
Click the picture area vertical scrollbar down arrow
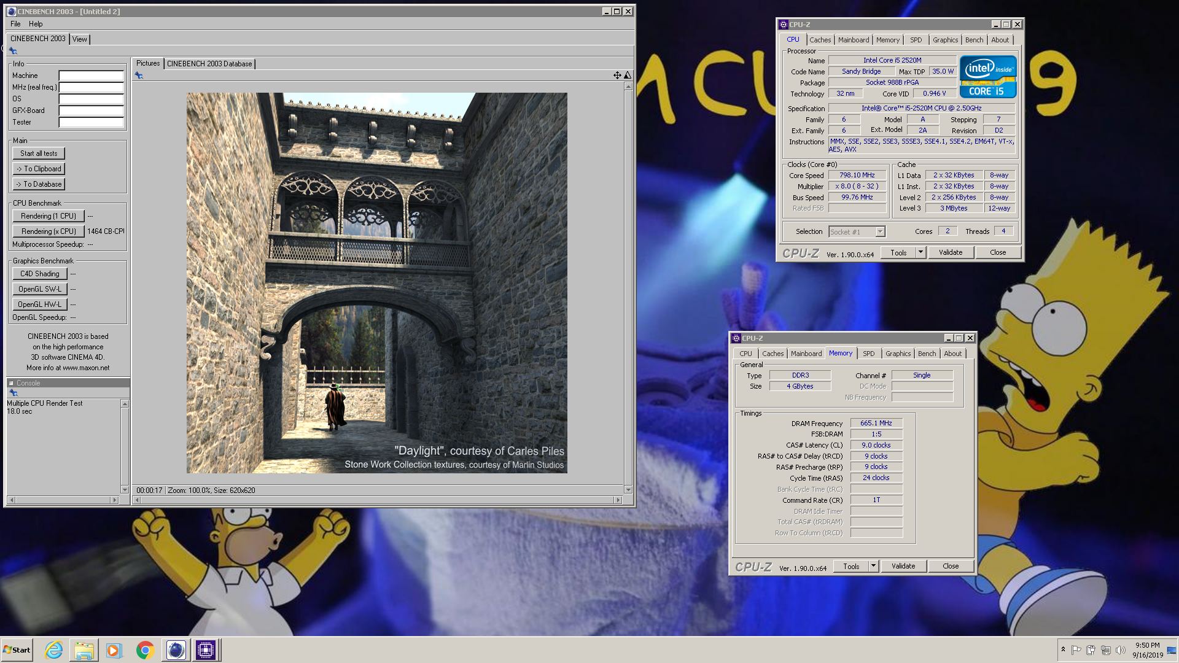point(628,489)
